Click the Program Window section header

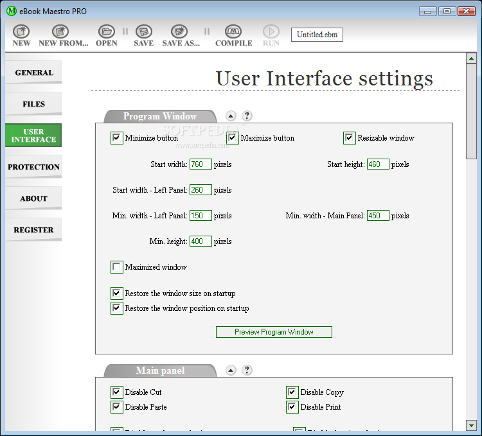(x=160, y=116)
